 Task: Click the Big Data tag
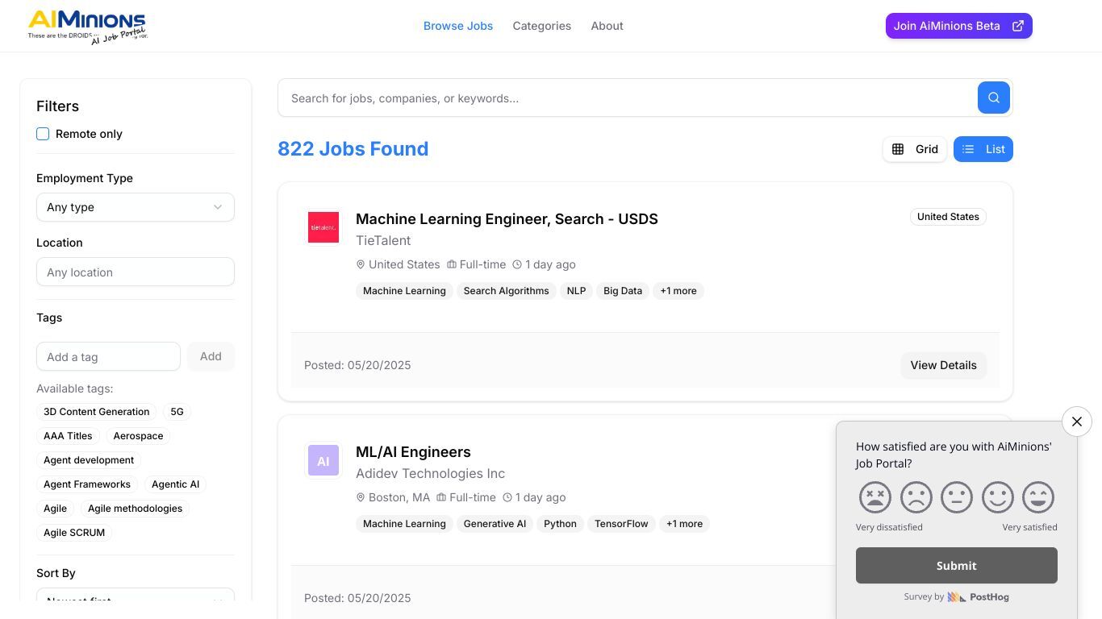click(623, 291)
